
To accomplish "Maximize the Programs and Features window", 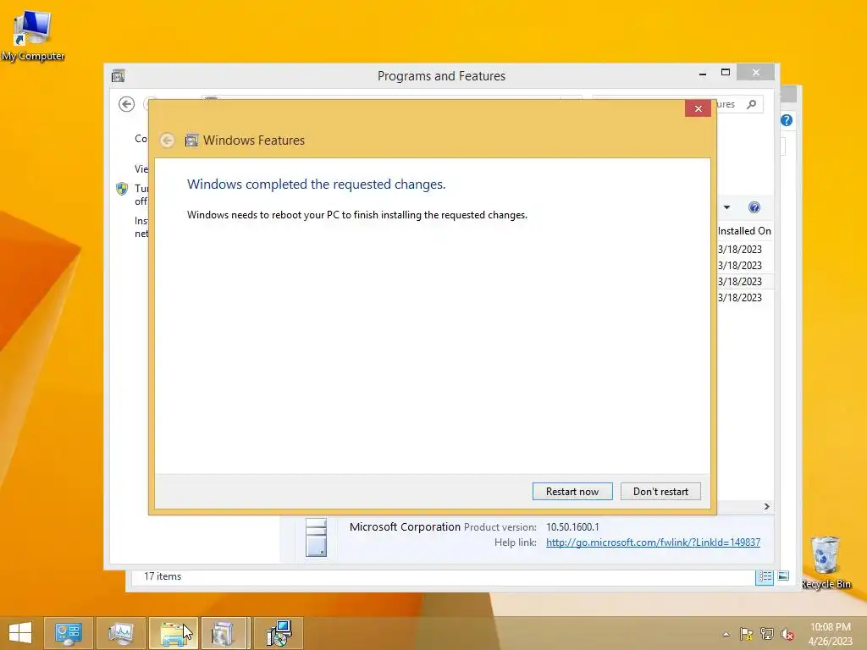I will coord(726,73).
